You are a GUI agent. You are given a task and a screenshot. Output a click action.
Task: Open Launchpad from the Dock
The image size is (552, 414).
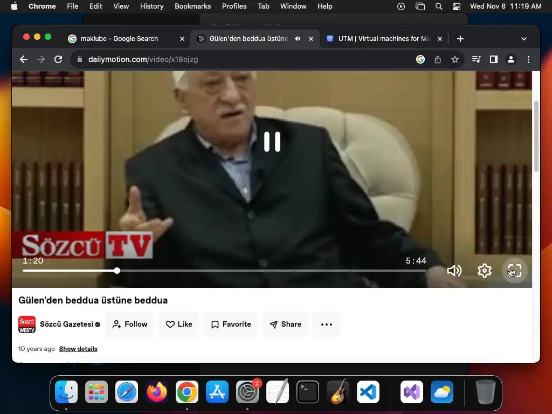(96, 392)
